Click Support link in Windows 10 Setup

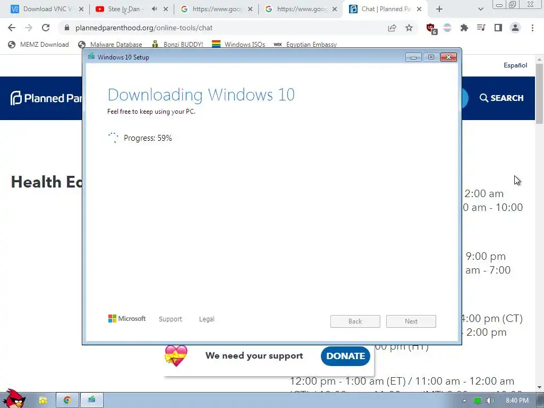[171, 319]
